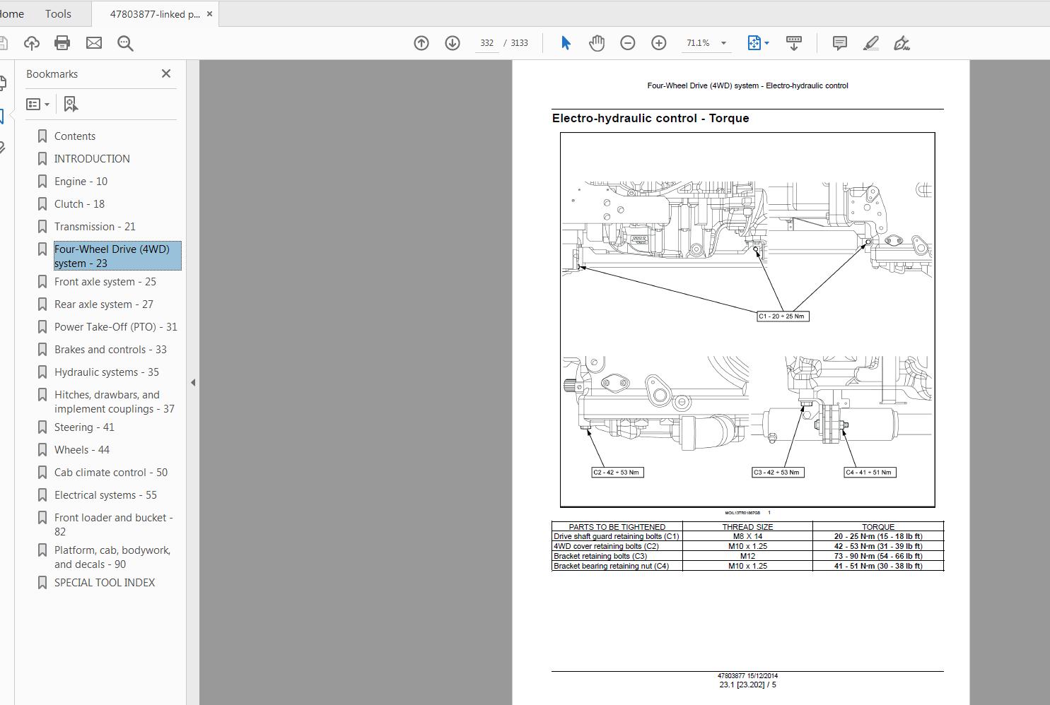Go to previous page arrow
Screen dimensions: 1050x705
coord(421,43)
